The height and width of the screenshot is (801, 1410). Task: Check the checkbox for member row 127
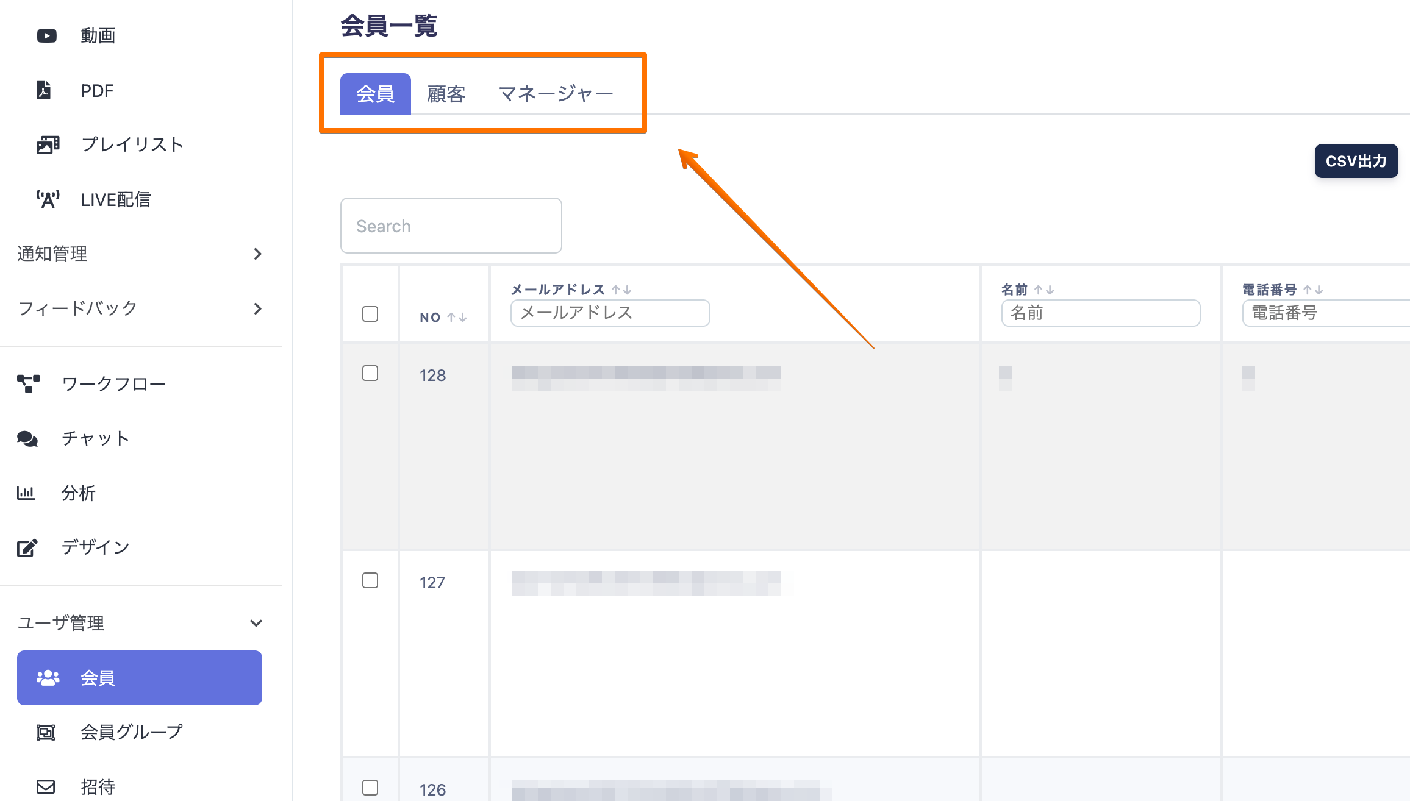(370, 580)
